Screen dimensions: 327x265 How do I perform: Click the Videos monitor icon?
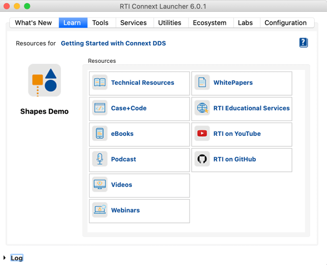[x=100, y=184]
